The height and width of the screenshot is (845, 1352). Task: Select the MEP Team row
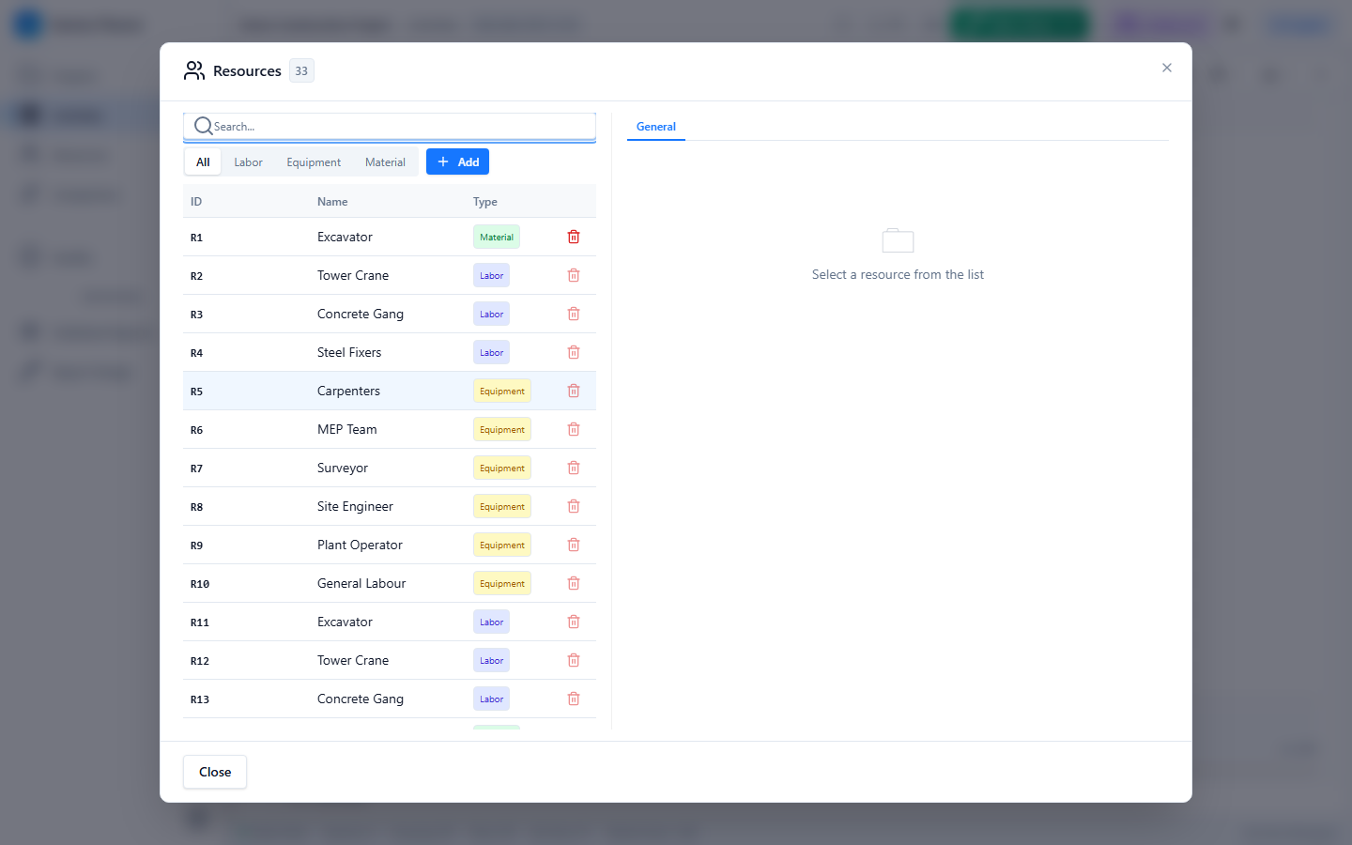click(390, 429)
